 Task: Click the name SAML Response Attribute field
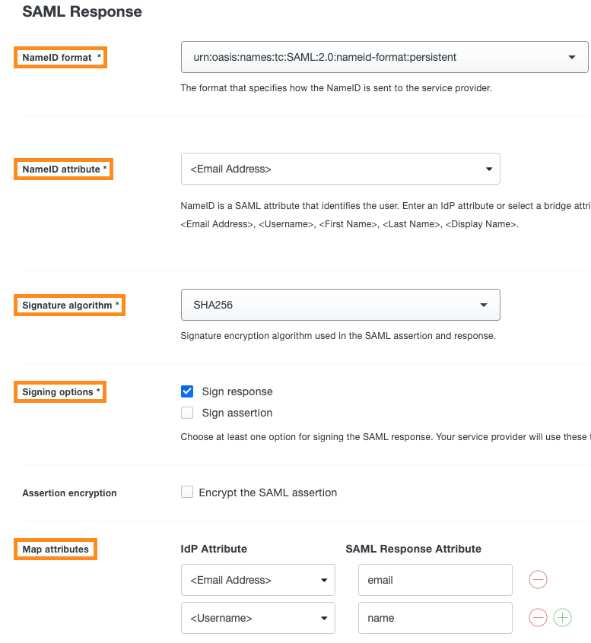click(434, 617)
